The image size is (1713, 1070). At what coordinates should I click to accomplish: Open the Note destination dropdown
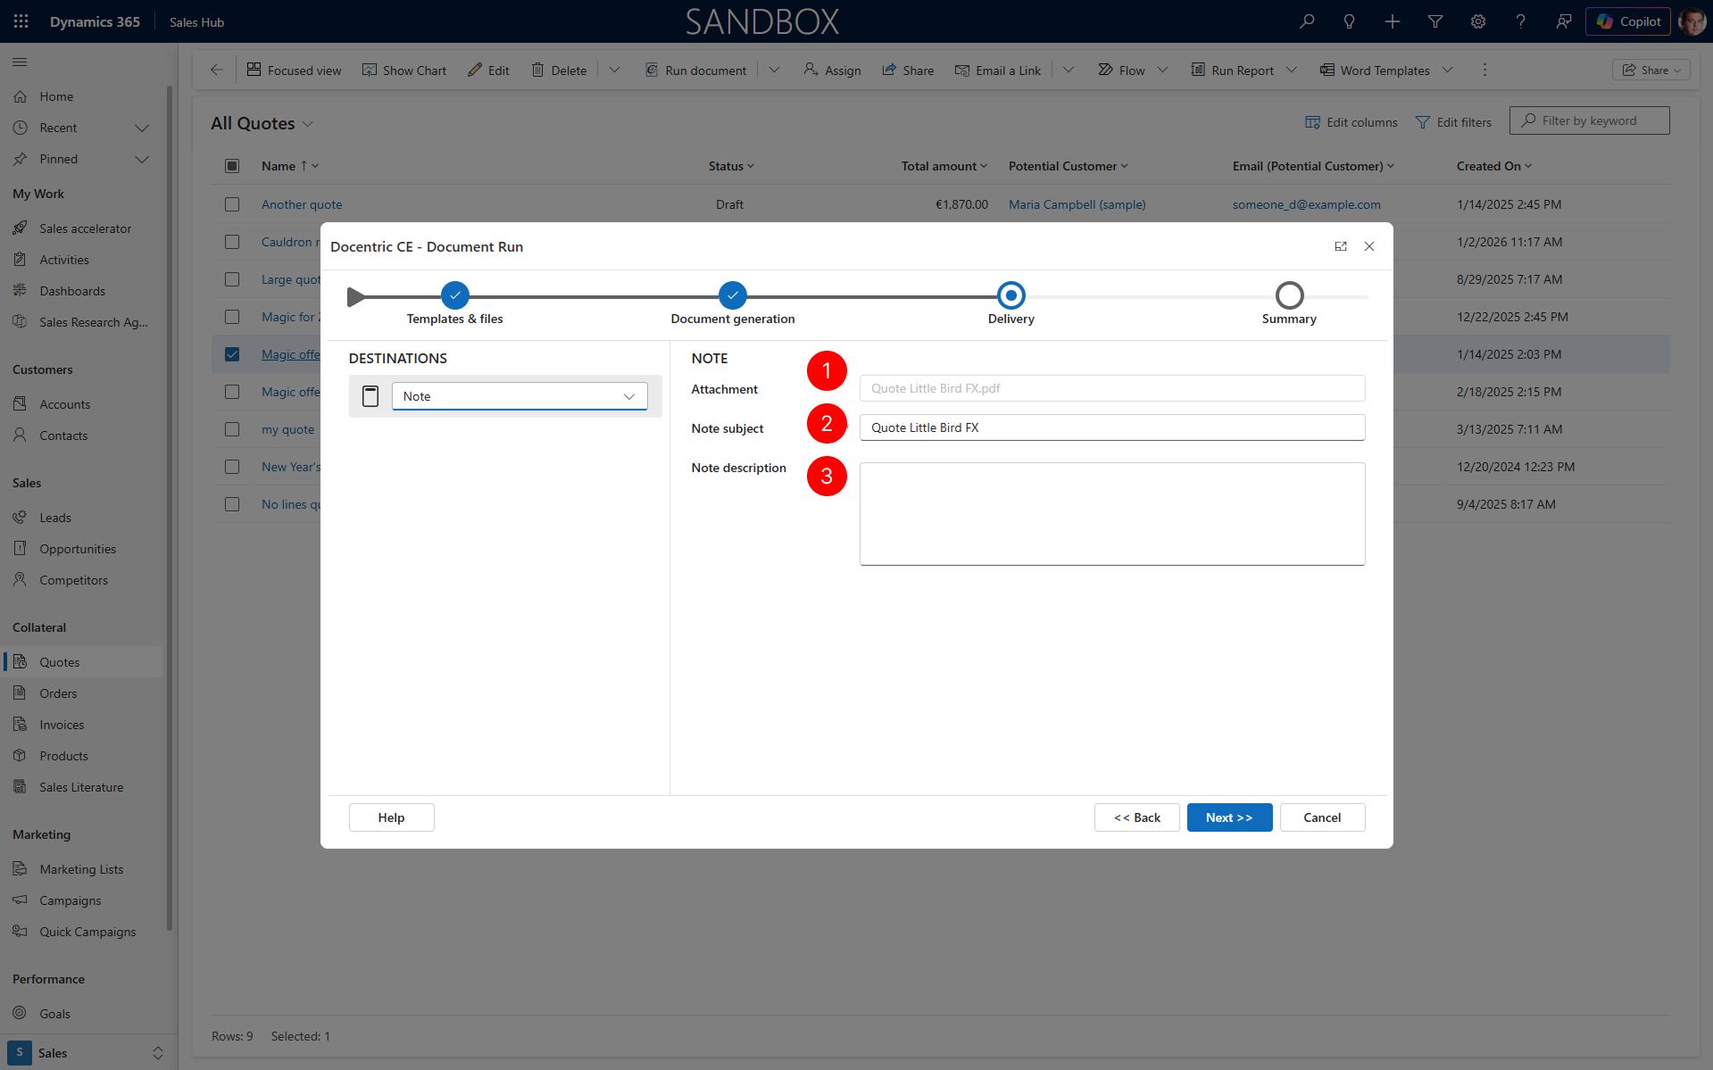pyautogui.click(x=520, y=396)
